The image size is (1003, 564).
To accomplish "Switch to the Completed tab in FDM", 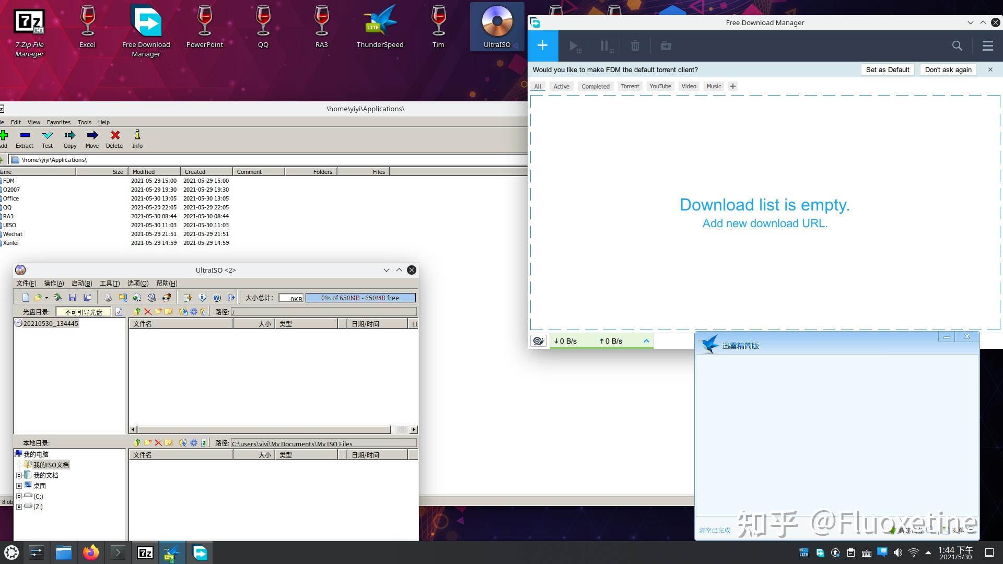I will point(596,86).
